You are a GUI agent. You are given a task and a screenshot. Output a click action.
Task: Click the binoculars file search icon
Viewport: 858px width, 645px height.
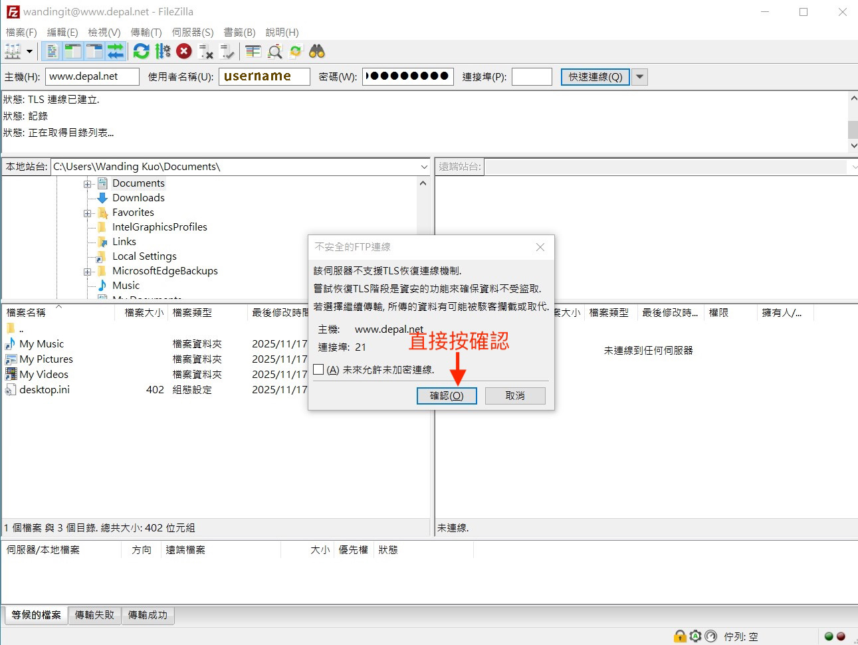click(317, 52)
